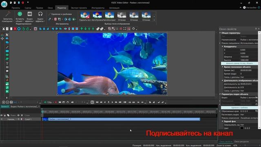Screen dimensions: 261x147
Task: Click Удаление и разбивка button in properties
Action: (239, 108)
